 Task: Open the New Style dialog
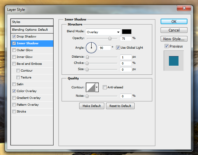pyautogui.click(x=174, y=39)
